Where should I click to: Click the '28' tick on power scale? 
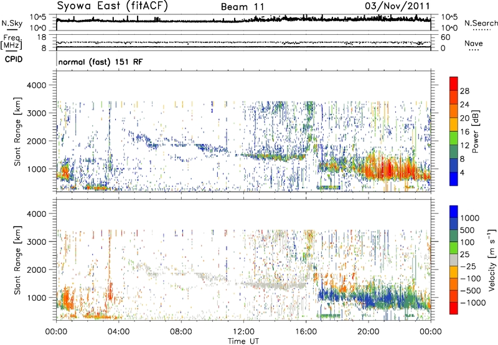pyautogui.click(x=464, y=91)
